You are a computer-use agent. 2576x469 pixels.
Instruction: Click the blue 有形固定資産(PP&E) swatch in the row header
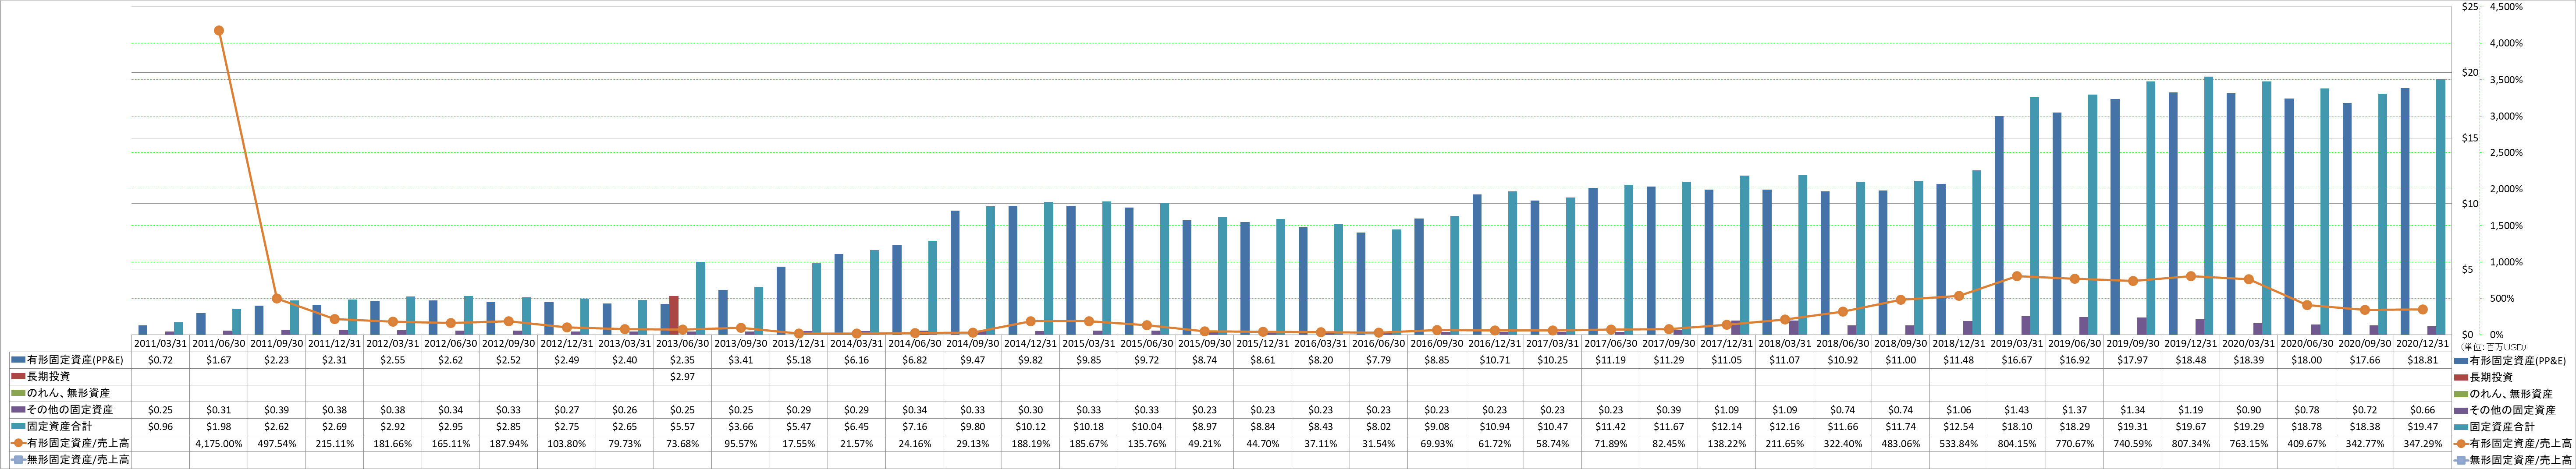(19, 360)
